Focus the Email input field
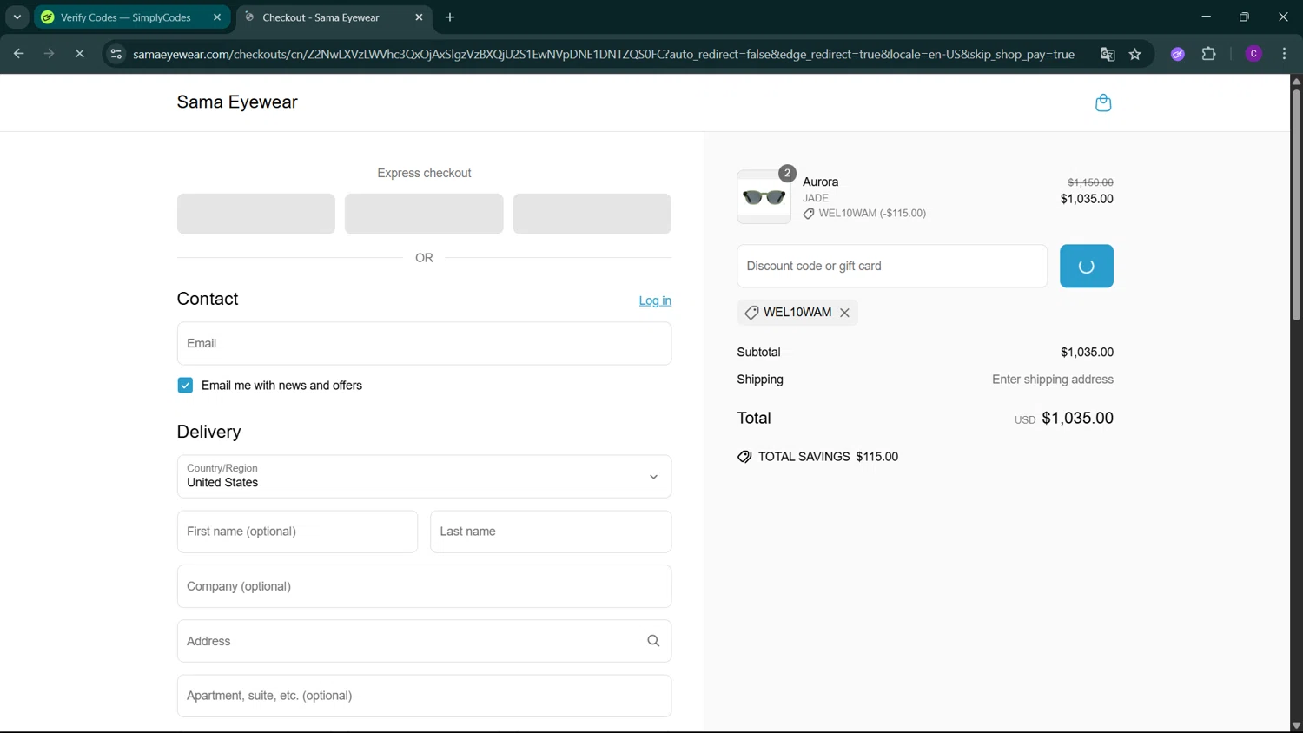 click(x=424, y=343)
